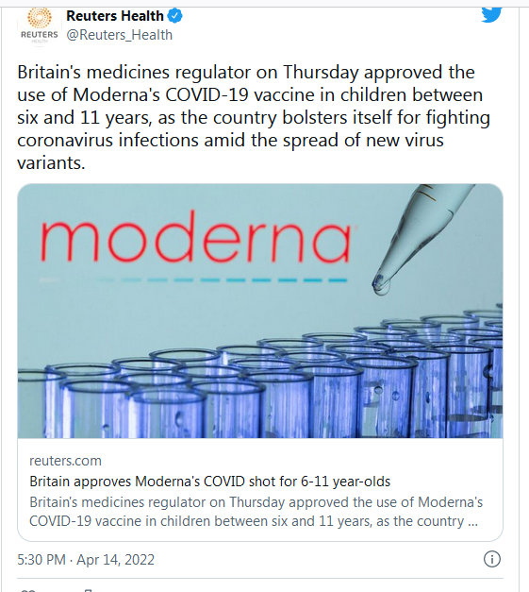The image size is (529, 592).
Task: Visit the Reuters Health display name
Action: [x=115, y=16]
